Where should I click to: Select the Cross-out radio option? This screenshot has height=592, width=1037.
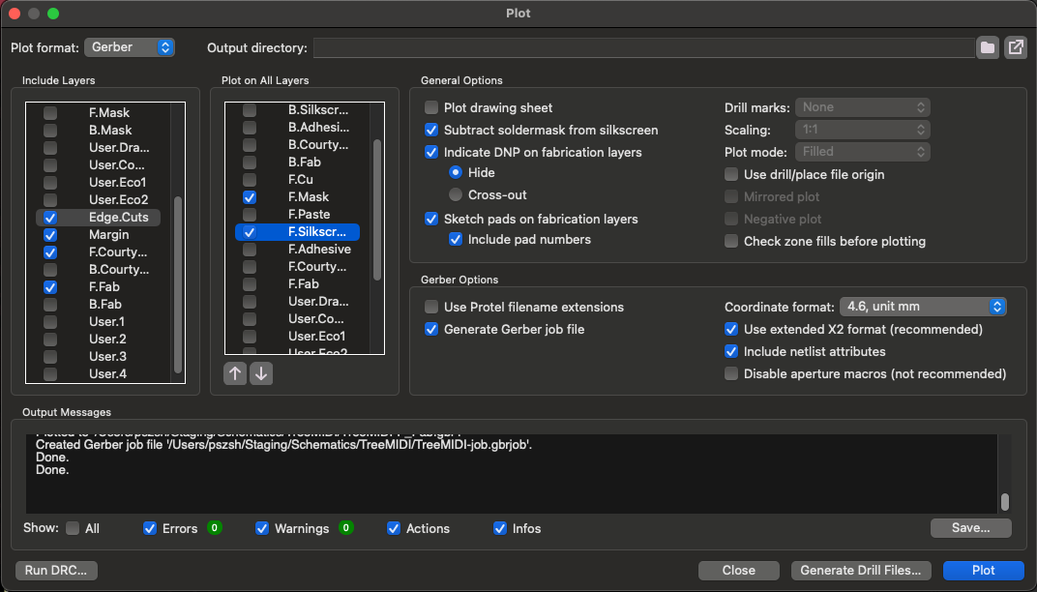[456, 194]
